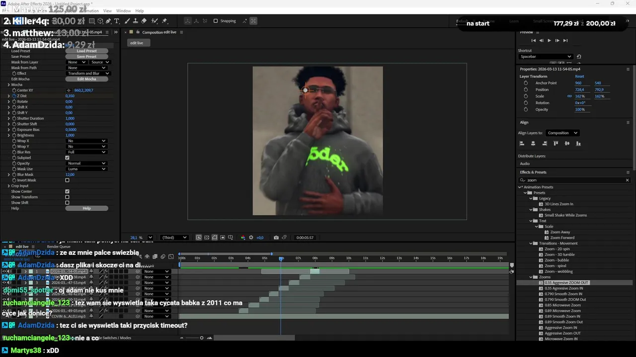Align layers to left edge
Screen dimensions: 636x357
[522, 143]
